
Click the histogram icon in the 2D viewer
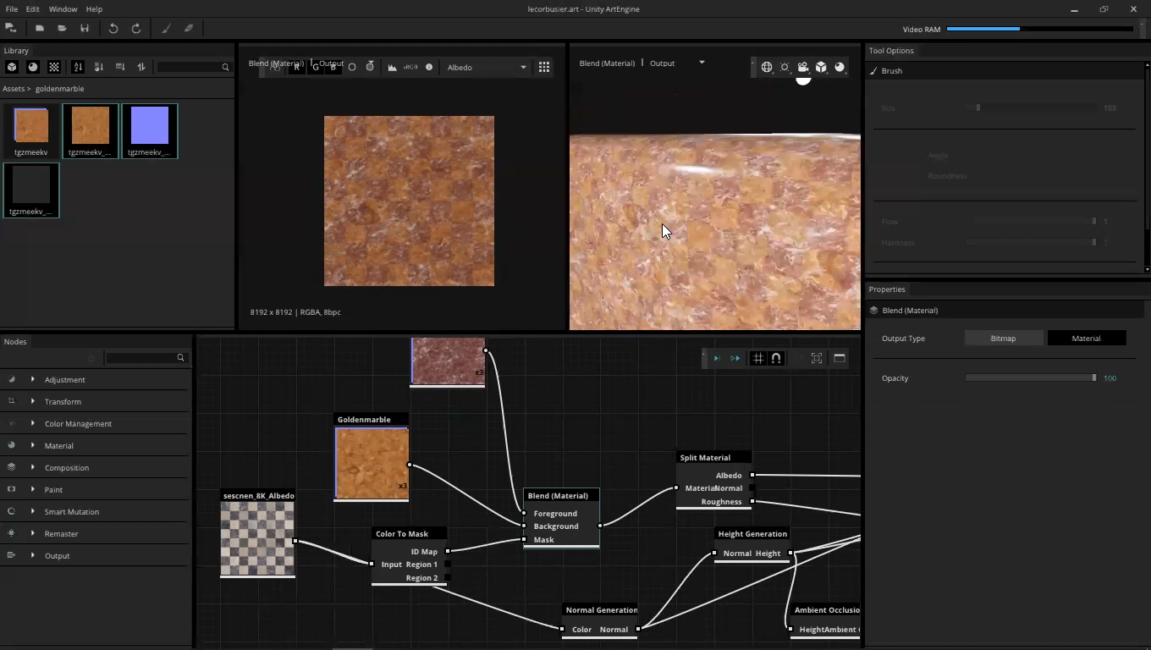tap(392, 67)
